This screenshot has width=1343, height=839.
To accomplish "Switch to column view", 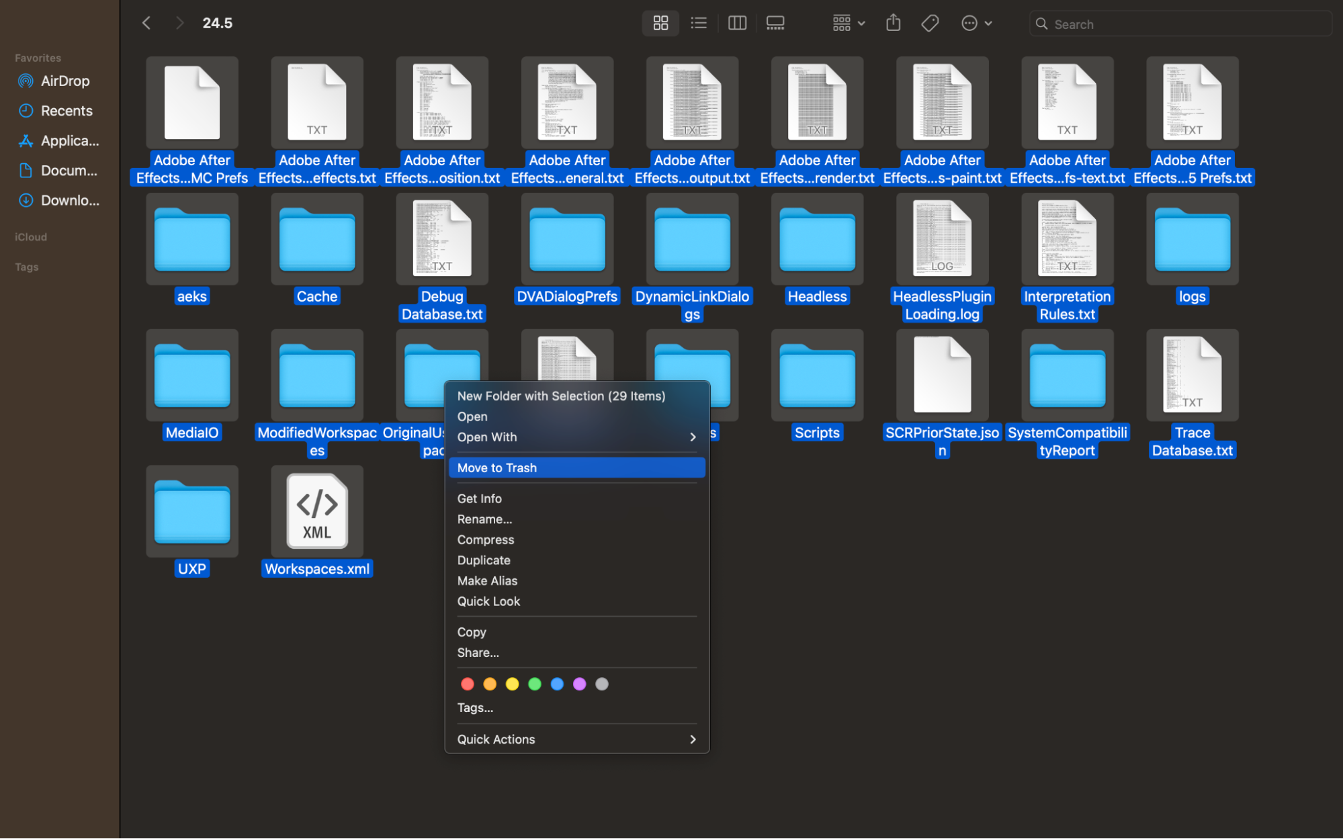I will [x=737, y=24].
